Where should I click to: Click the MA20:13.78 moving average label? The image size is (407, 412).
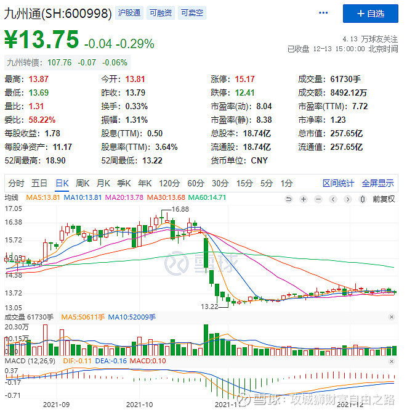tap(124, 197)
